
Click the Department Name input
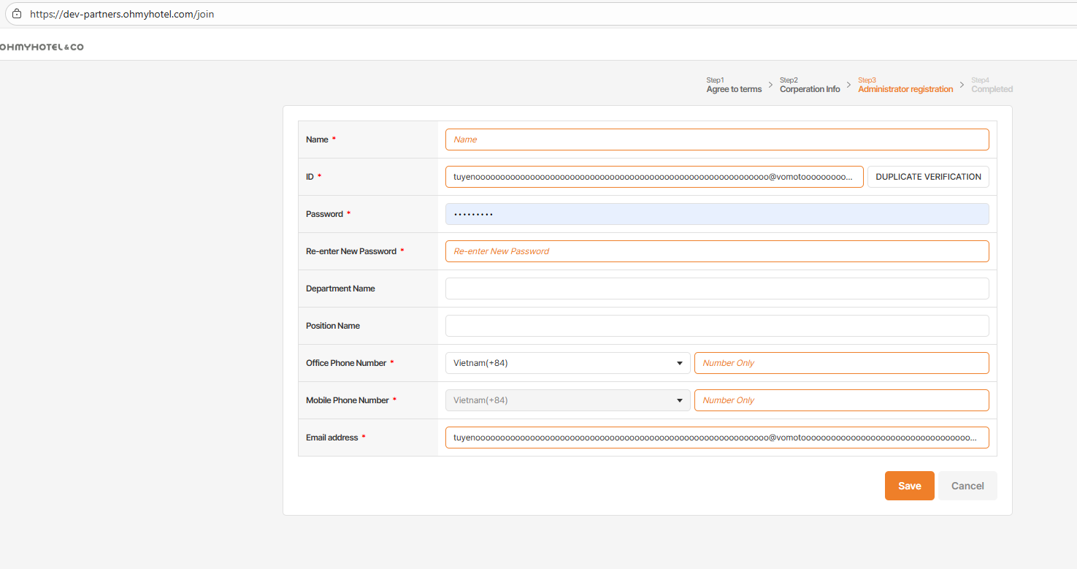point(716,289)
